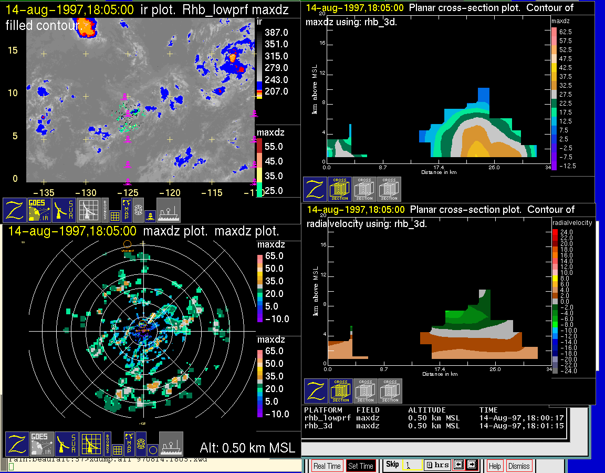Enable Real Time mode
605x473 pixels.
[327, 466]
